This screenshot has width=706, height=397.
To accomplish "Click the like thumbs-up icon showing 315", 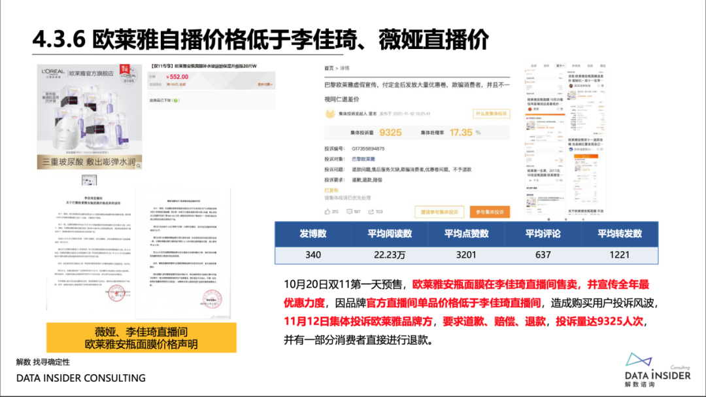I will coord(327,211).
